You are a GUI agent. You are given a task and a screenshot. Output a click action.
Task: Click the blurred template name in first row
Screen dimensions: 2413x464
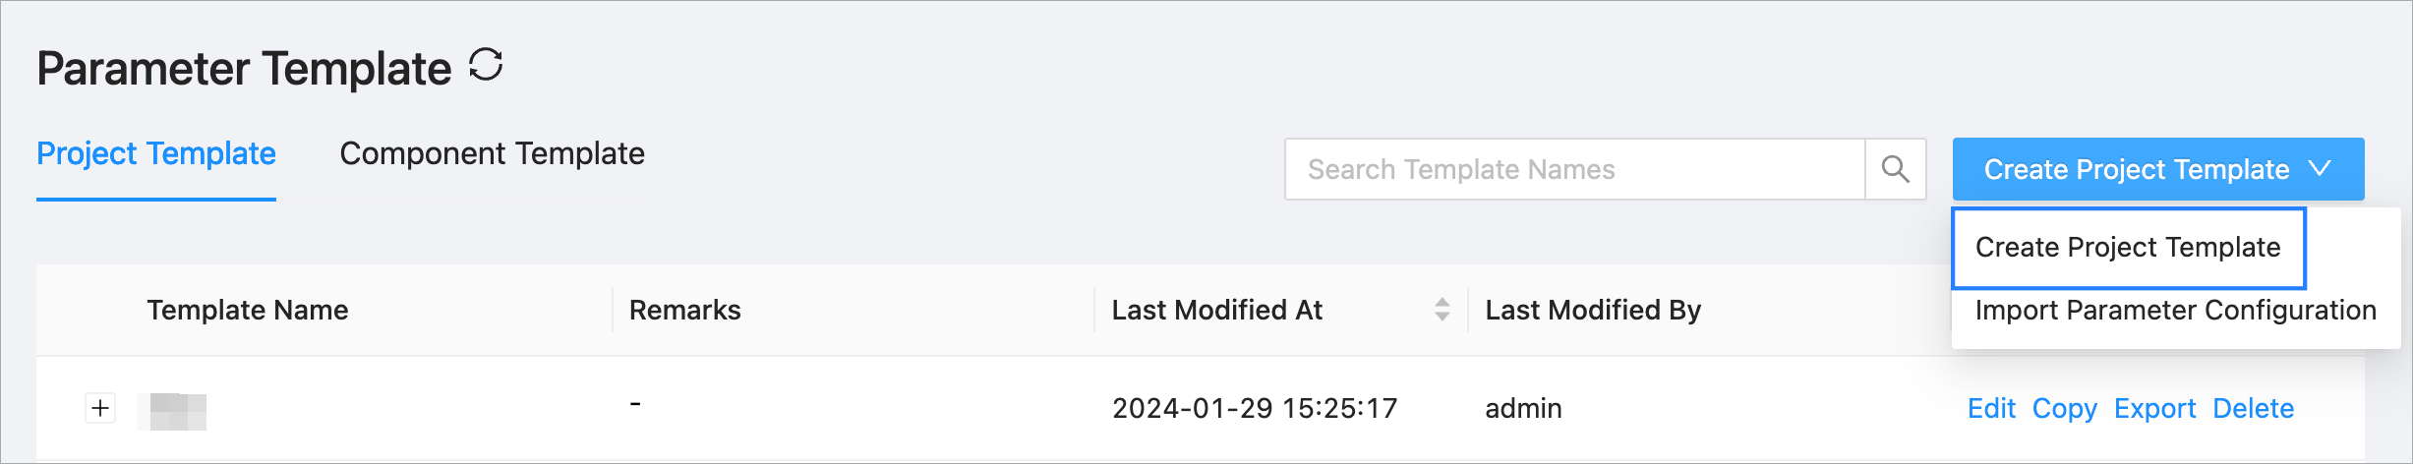click(173, 411)
